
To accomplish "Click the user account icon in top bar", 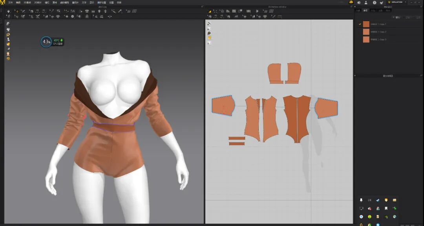I will [366, 2].
